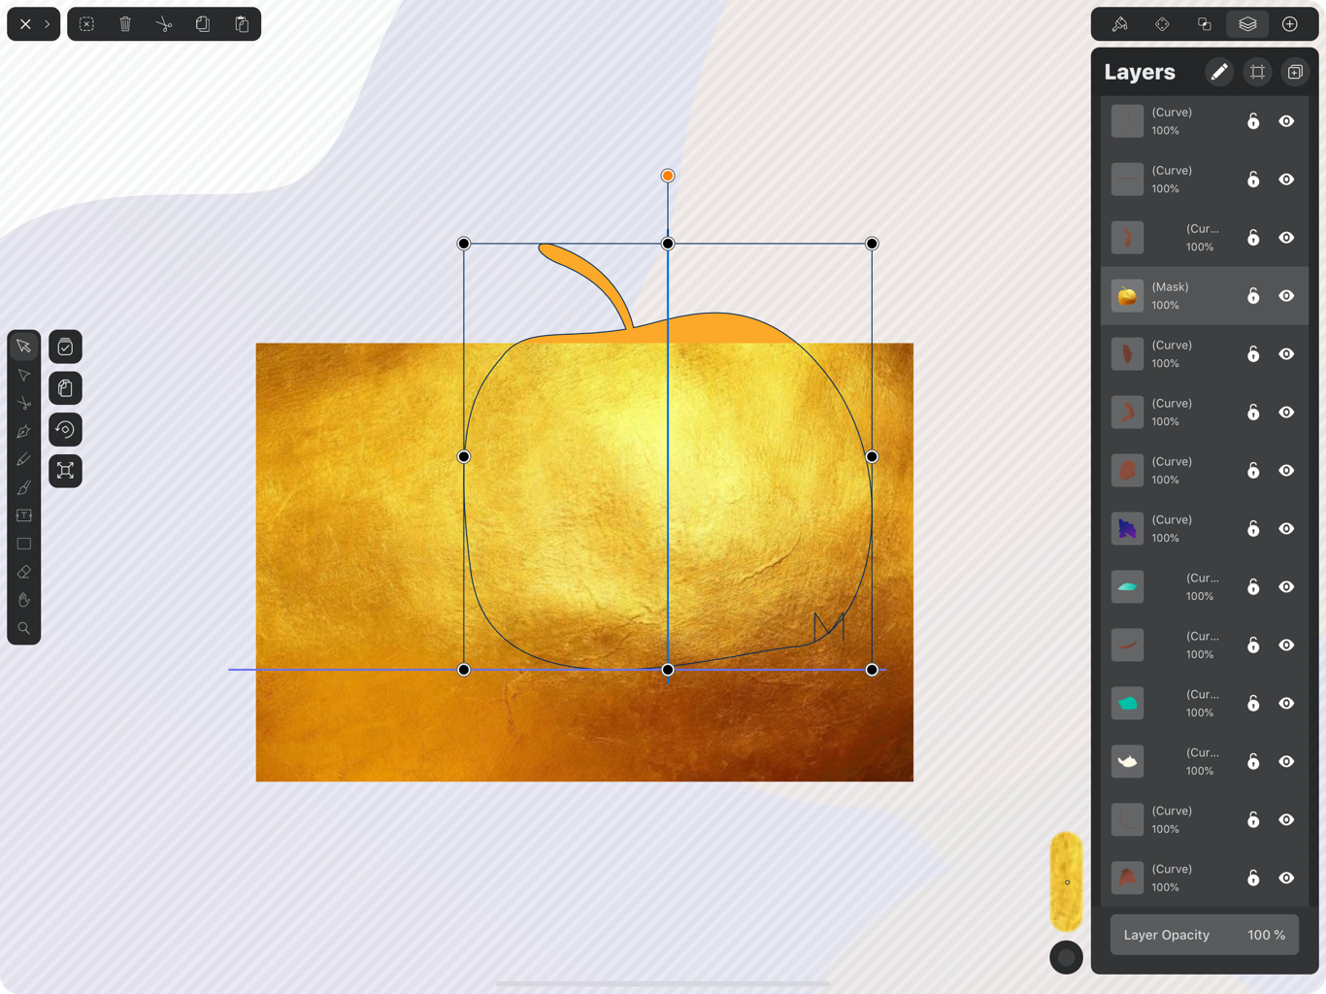The width and height of the screenshot is (1326, 994).
Task: Open the gold texture fill swatch
Action: click(1066, 881)
